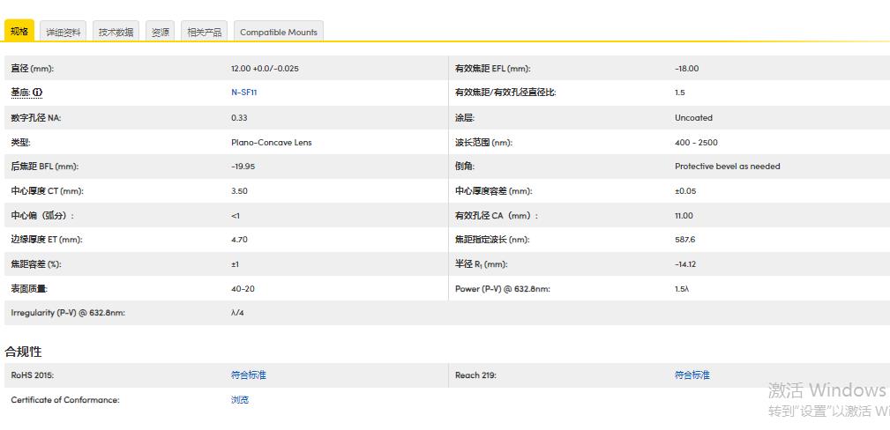This screenshot has width=890, height=430.
Task: Click the Protective bevel as needed text
Action: point(727,167)
